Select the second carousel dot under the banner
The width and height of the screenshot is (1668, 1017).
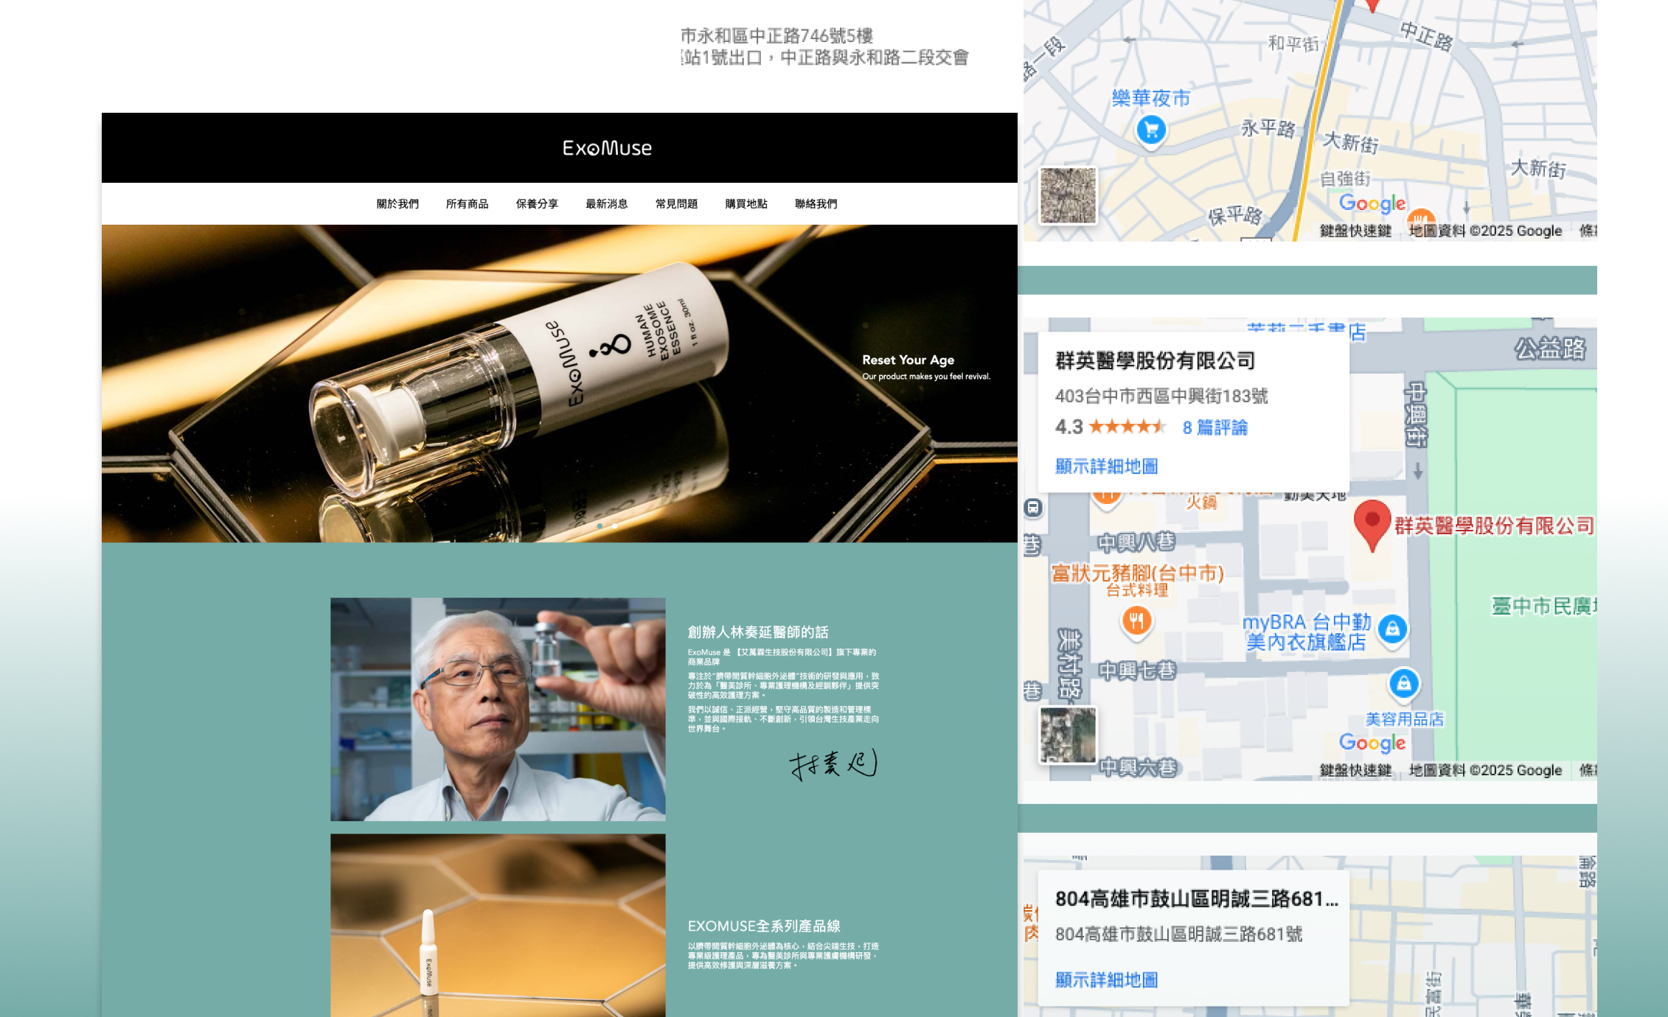point(614,526)
